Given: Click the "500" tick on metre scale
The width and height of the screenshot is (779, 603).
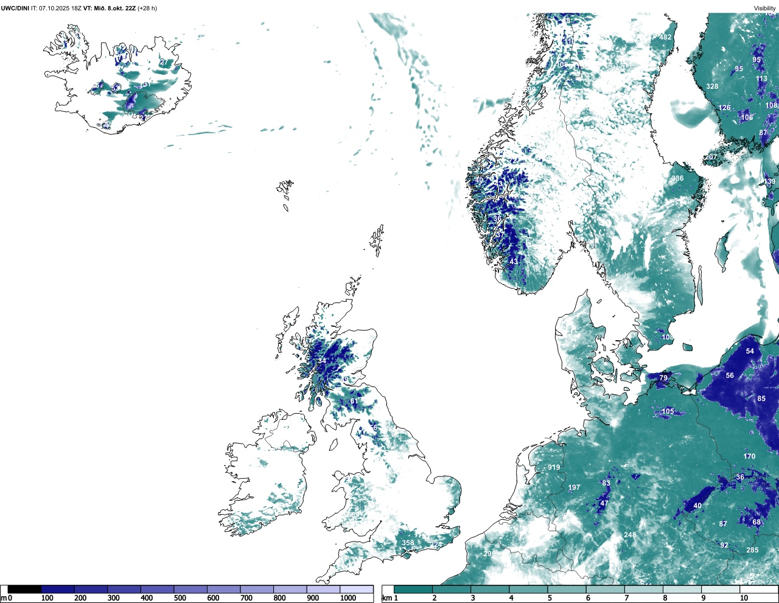Looking at the screenshot, I should (180, 598).
